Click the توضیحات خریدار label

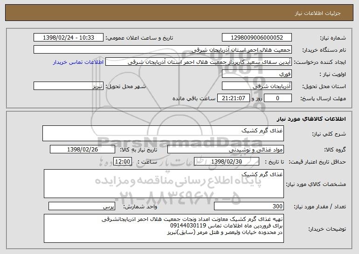[x=327, y=229]
